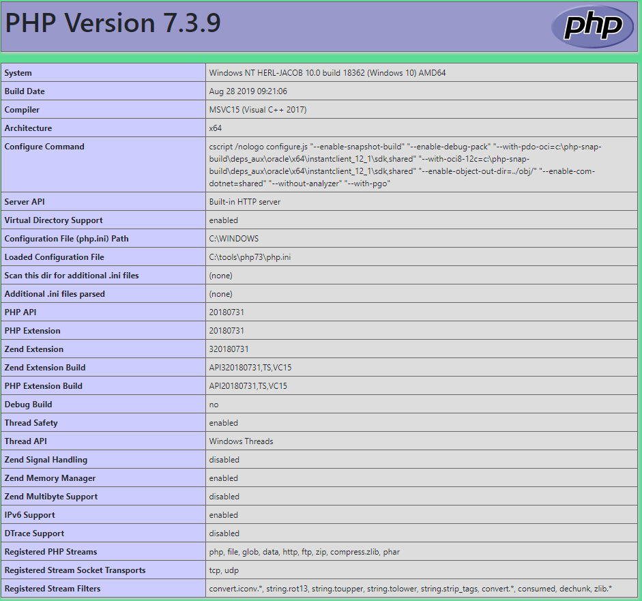The width and height of the screenshot is (642, 601).
Task: Select the Thread Safety "enabled" value
Action: click(x=224, y=423)
